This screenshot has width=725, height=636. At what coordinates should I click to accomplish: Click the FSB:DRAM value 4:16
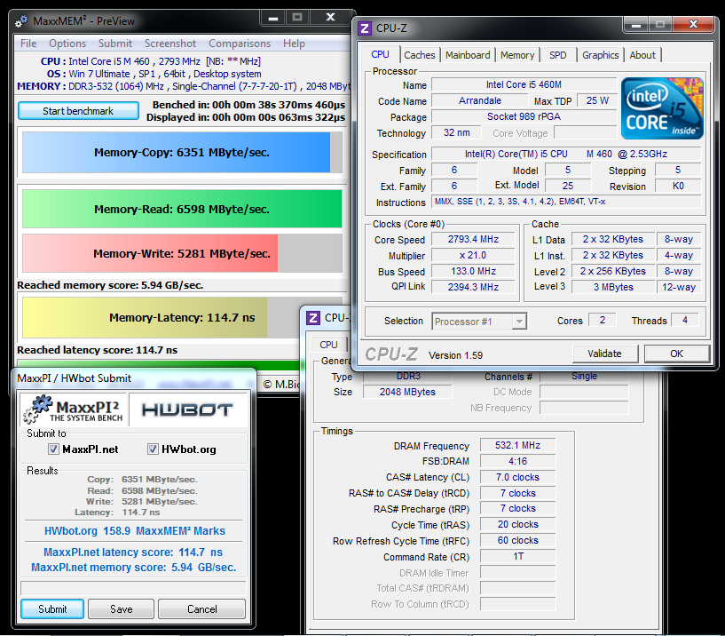click(x=518, y=461)
